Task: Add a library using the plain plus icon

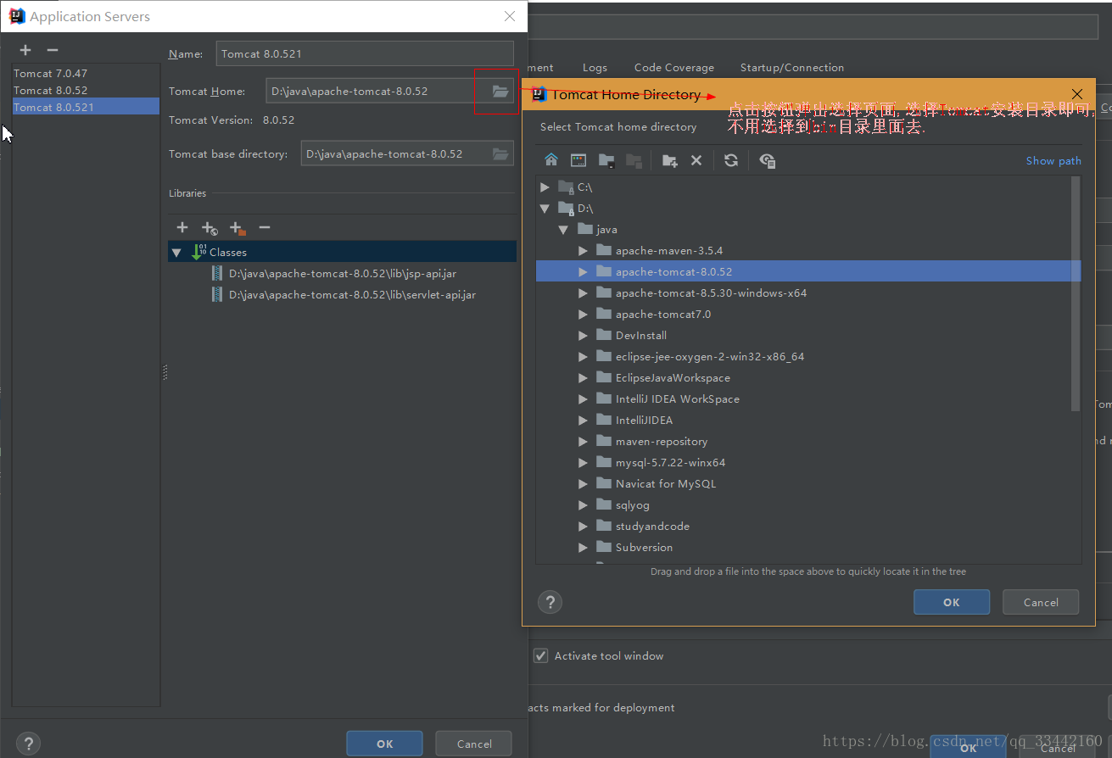Action: point(182,227)
